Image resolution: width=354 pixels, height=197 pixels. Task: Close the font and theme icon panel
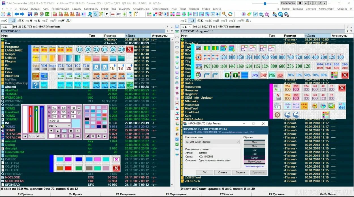click(x=130, y=50)
